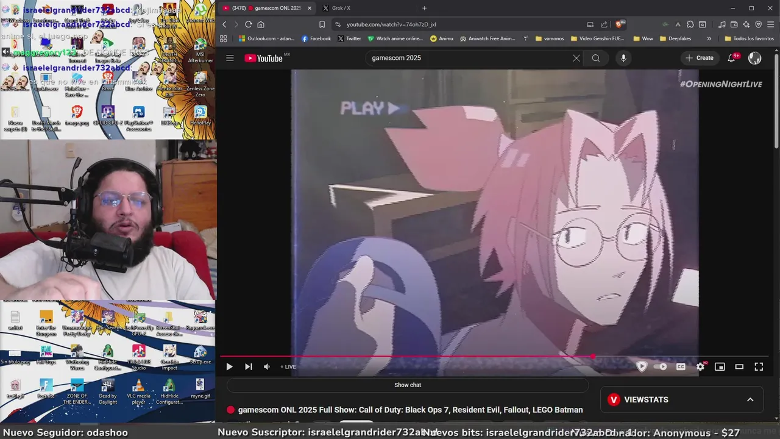The width and height of the screenshot is (780, 439).
Task: Select the HoYoPlay desktop icon
Action: tap(200, 116)
